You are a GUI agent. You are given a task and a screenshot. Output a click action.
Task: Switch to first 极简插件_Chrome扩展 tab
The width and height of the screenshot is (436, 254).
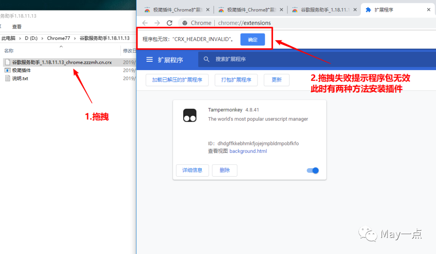click(177, 10)
